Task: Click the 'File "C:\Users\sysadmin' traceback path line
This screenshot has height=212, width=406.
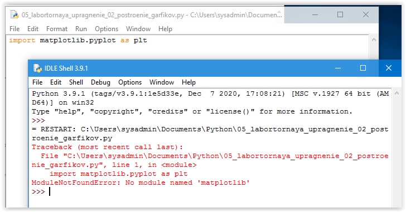Action: pyautogui.click(x=214, y=156)
